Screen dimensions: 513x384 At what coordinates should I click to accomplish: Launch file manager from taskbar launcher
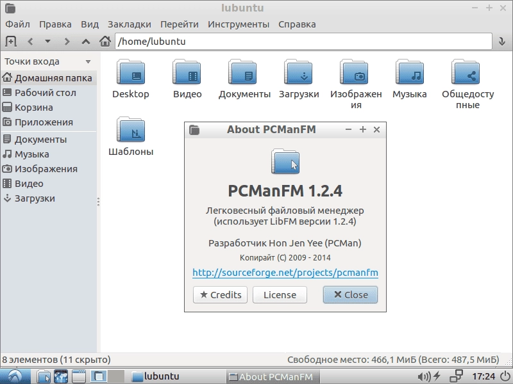pos(43,376)
